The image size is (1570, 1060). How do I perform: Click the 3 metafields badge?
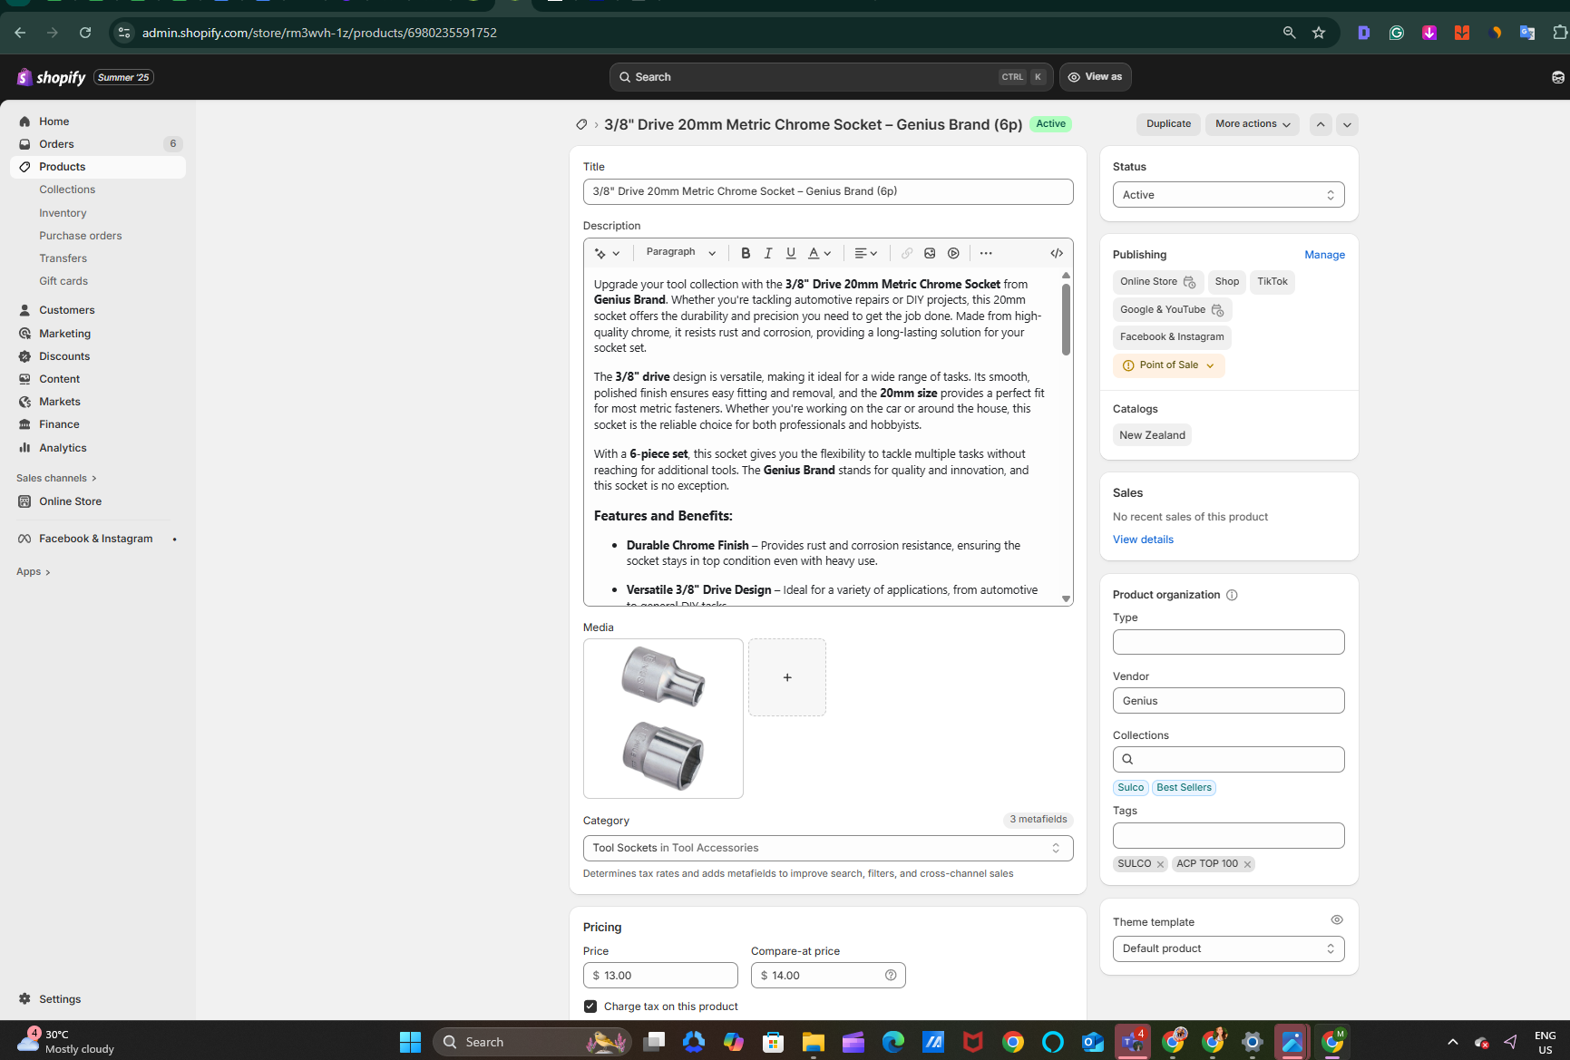tap(1039, 820)
